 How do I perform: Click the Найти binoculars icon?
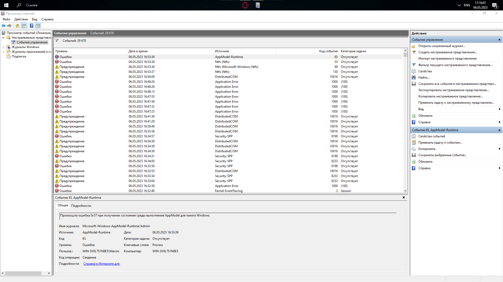tap(414, 78)
